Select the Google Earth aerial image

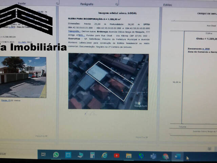[108, 81]
